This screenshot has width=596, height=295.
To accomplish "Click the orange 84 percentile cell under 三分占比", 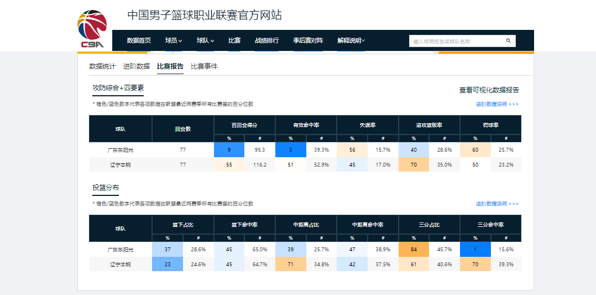I will coord(414,250).
